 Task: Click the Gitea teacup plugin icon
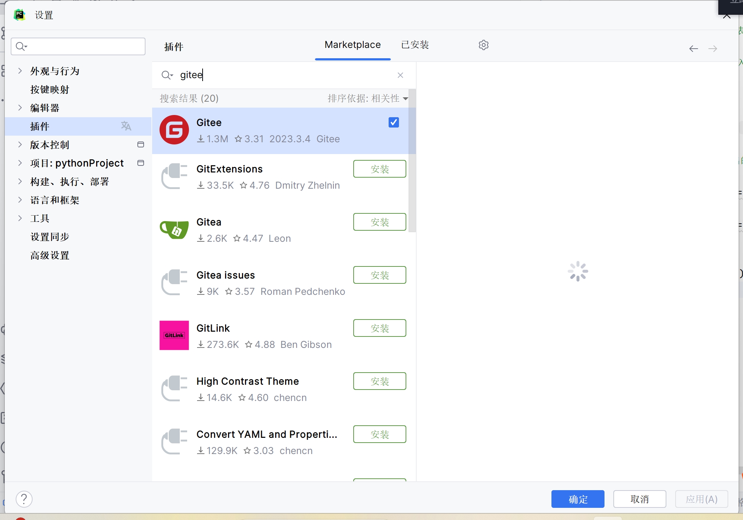click(174, 229)
